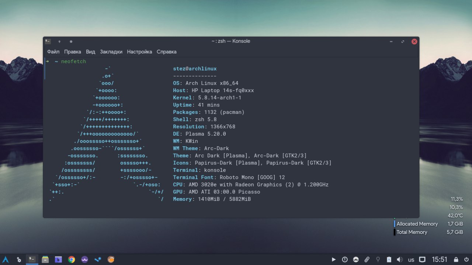This screenshot has width=472, height=265.
Task: Open system settings gear in taskbar
Action: coord(19,259)
